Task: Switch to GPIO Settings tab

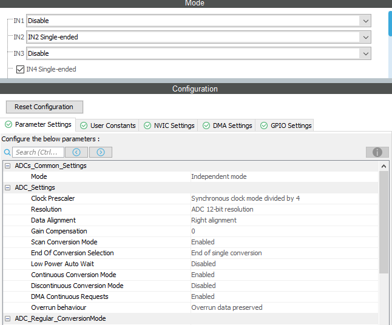Action: [286, 126]
